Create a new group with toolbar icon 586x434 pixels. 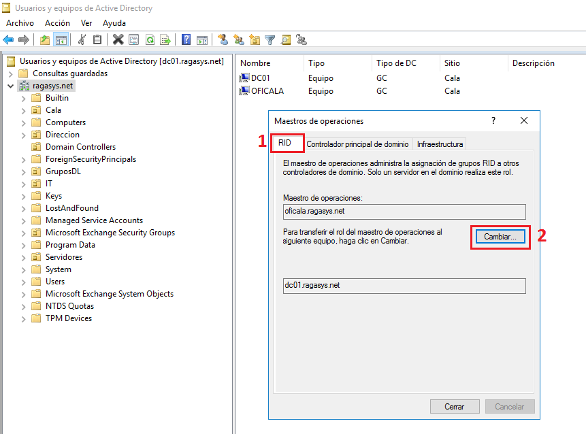(239, 39)
